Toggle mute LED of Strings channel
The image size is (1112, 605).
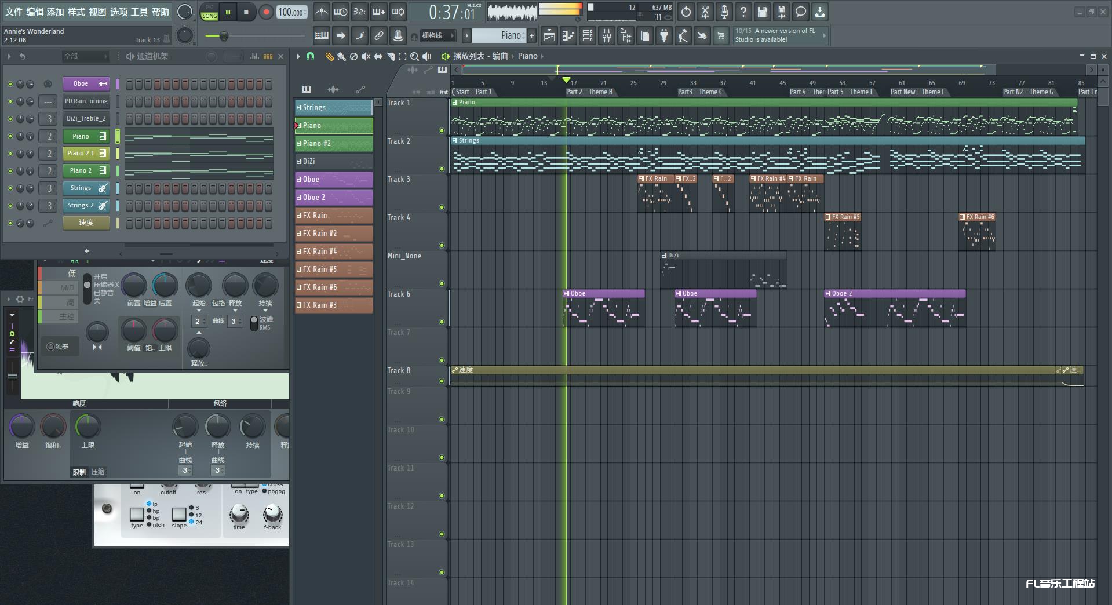click(10, 188)
